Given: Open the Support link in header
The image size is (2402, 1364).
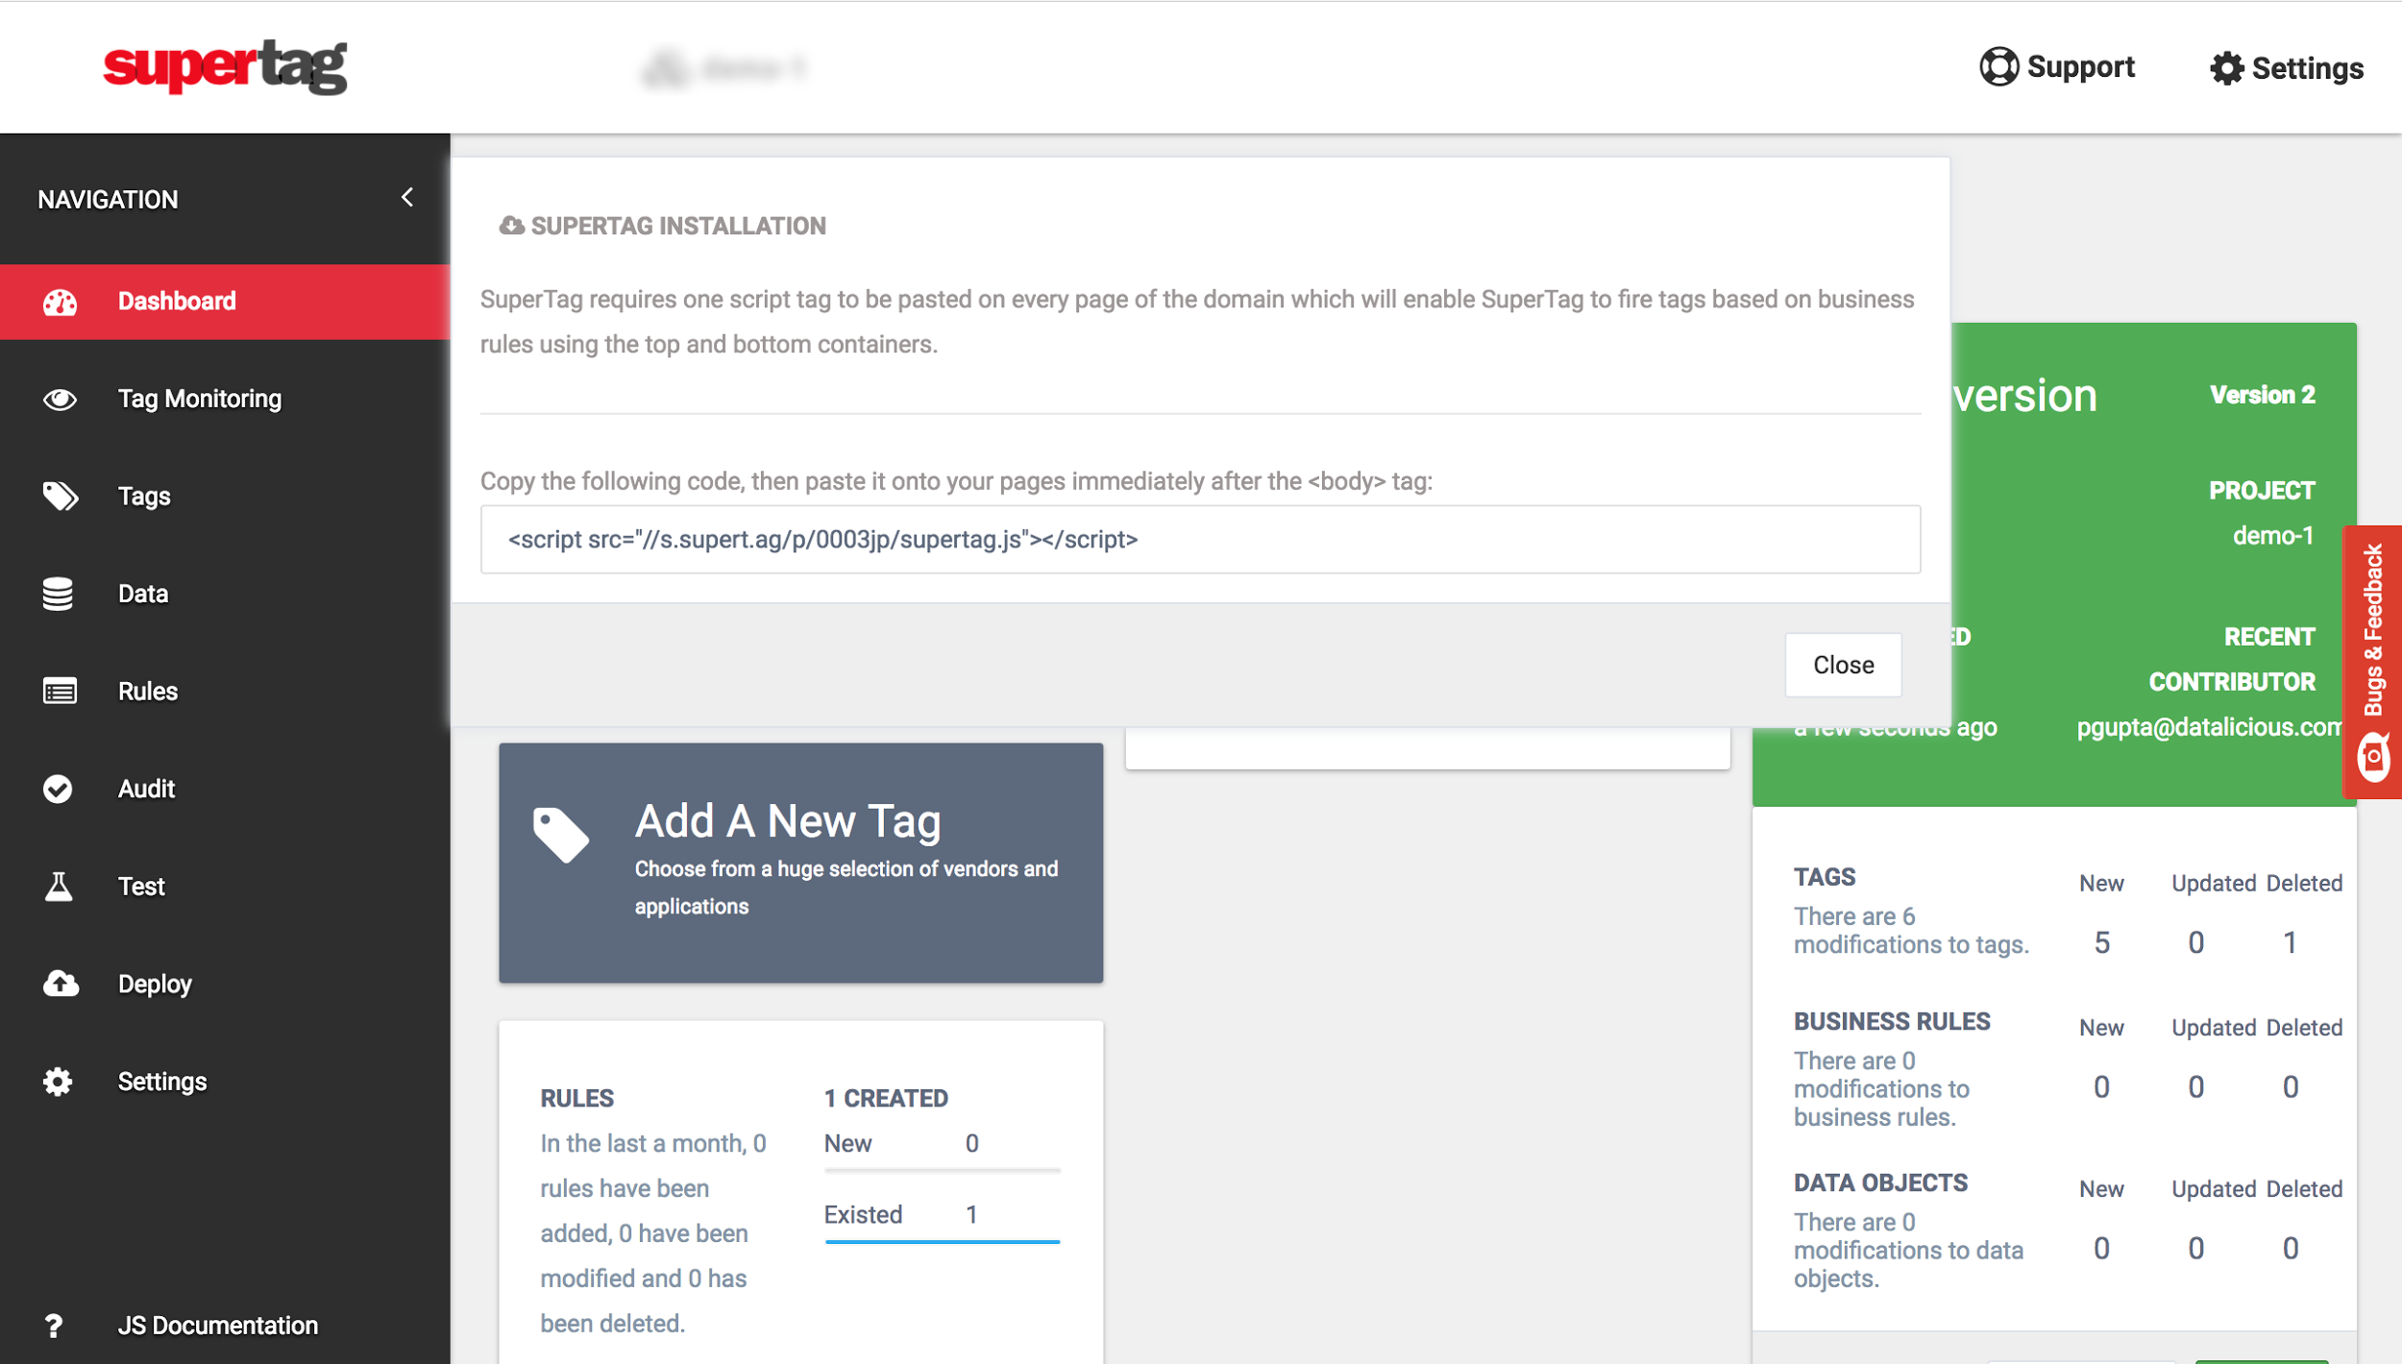Looking at the screenshot, I should coord(2057,66).
